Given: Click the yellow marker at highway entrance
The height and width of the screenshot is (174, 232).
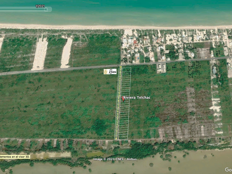Looking at the screenshot, I should point(121,67).
